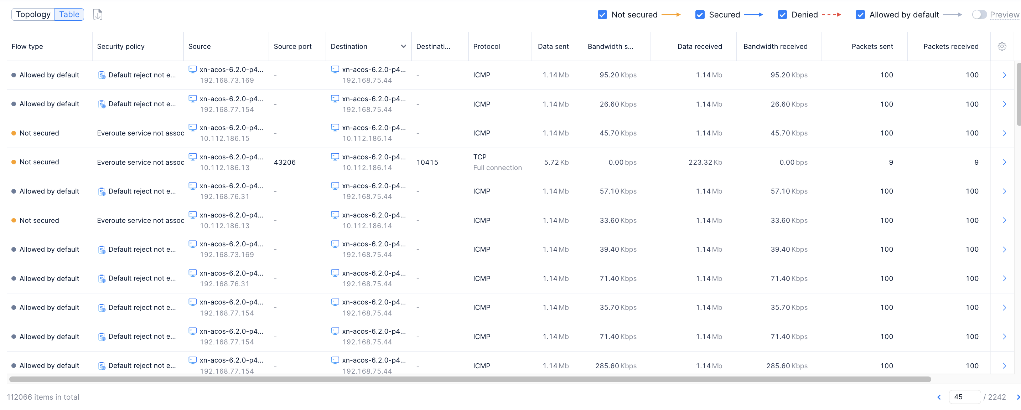Viewport: 1021px width, 410px height.
Task: Switch to Topology view
Action: [33, 14]
